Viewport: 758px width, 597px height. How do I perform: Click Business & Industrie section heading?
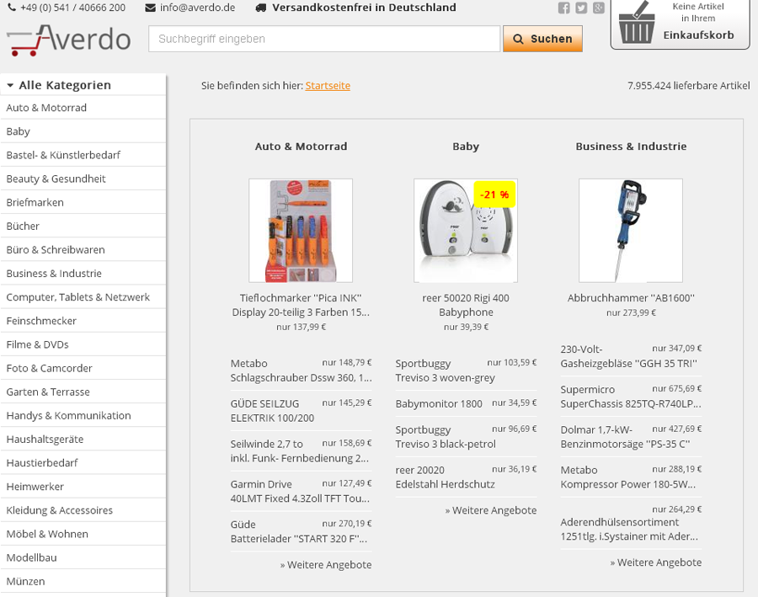point(631,147)
